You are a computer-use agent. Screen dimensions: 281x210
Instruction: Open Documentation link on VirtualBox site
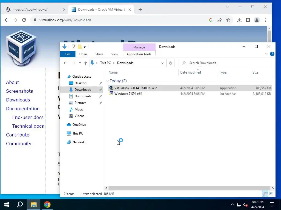(23, 109)
